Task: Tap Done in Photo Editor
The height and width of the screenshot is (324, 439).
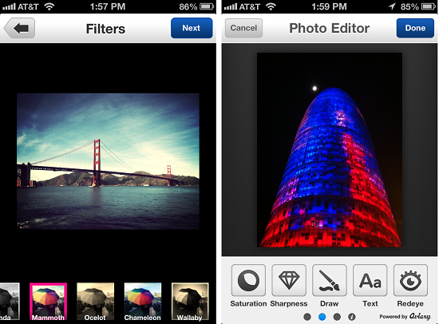Action: pos(415,28)
